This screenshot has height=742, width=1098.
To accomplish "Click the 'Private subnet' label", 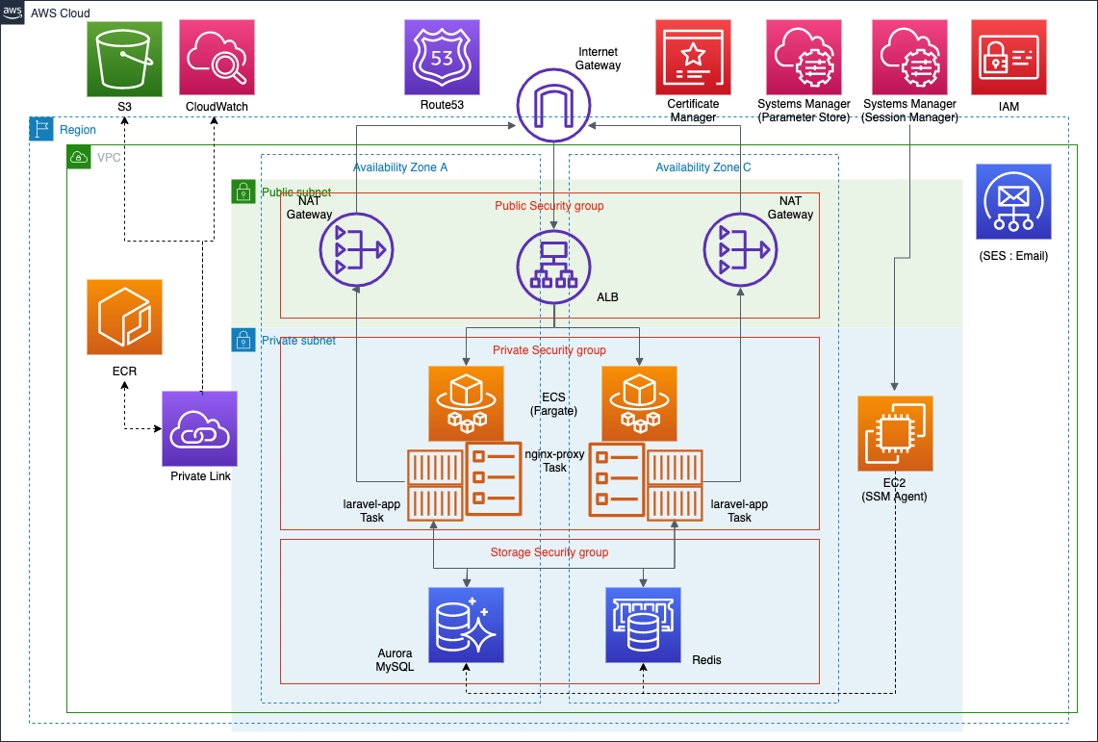I will tap(298, 341).
